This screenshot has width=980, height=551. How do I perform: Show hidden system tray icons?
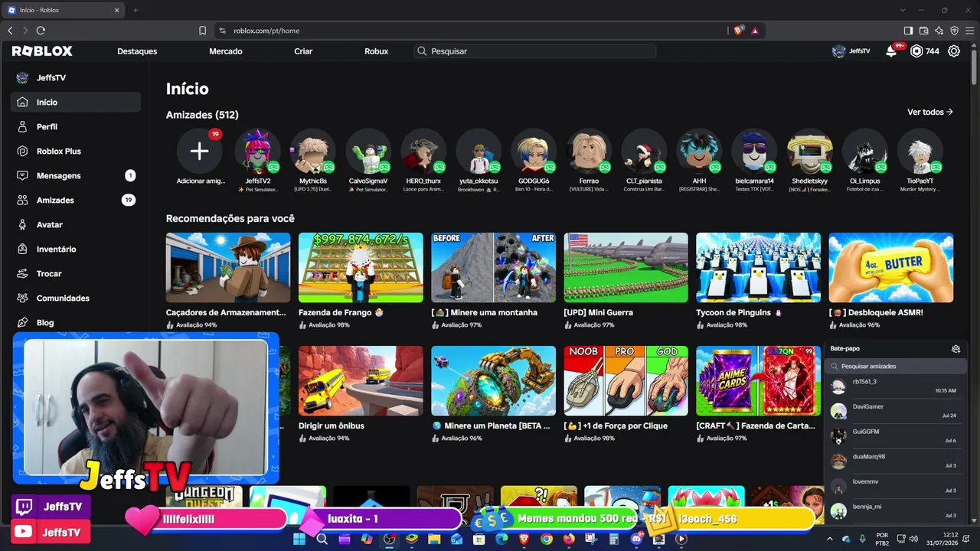point(830,539)
